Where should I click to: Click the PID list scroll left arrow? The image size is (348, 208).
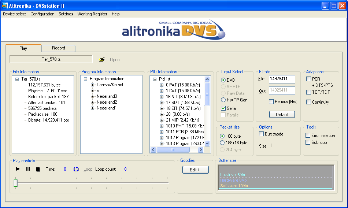pos(153,150)
